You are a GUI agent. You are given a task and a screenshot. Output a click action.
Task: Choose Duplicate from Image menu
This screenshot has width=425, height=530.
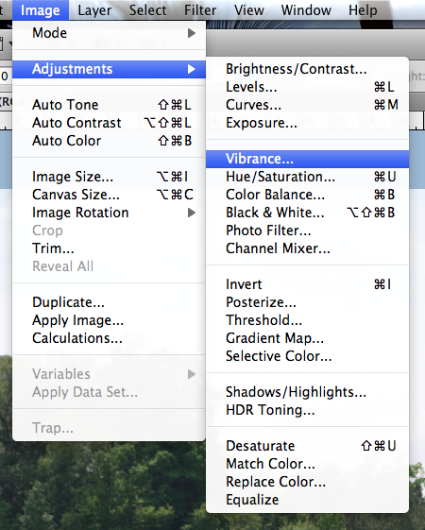coord(109,302)
